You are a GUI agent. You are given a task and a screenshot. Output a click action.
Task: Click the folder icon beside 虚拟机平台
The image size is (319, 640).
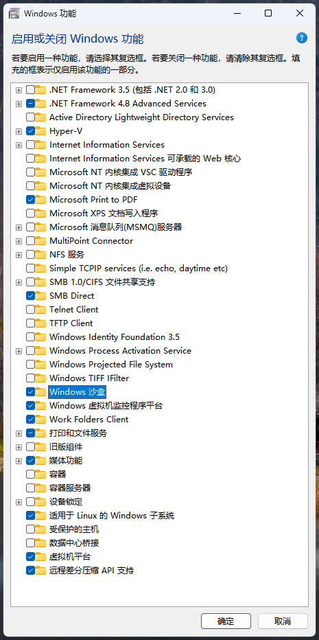point(40,557)
